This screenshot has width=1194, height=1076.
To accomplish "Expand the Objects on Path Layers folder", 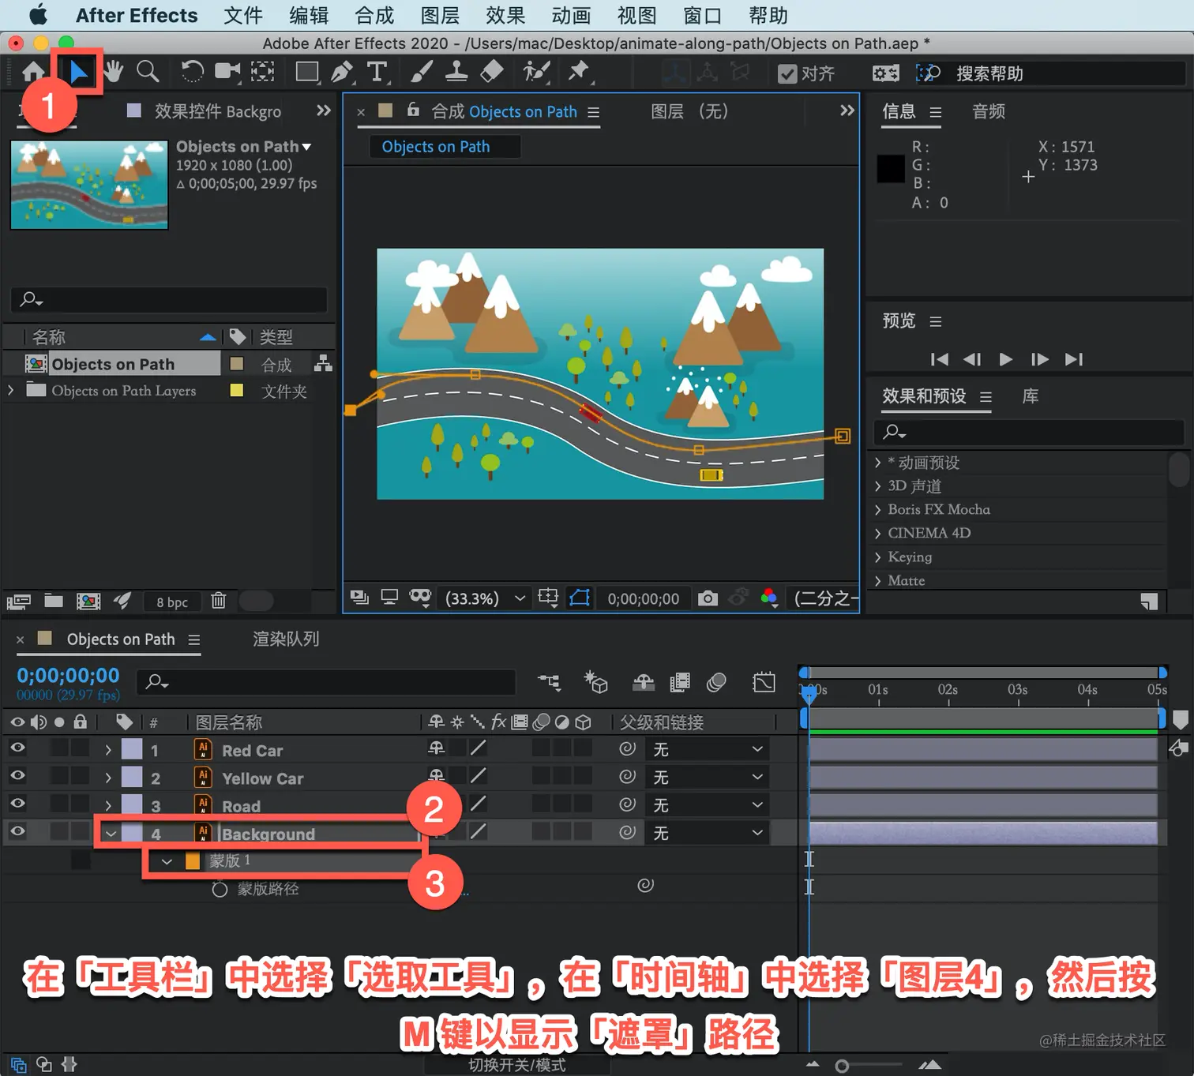I will [10, 390].
